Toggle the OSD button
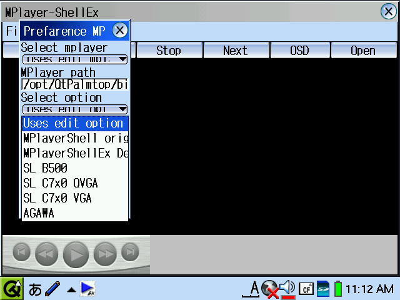 (x=300, y=50)
